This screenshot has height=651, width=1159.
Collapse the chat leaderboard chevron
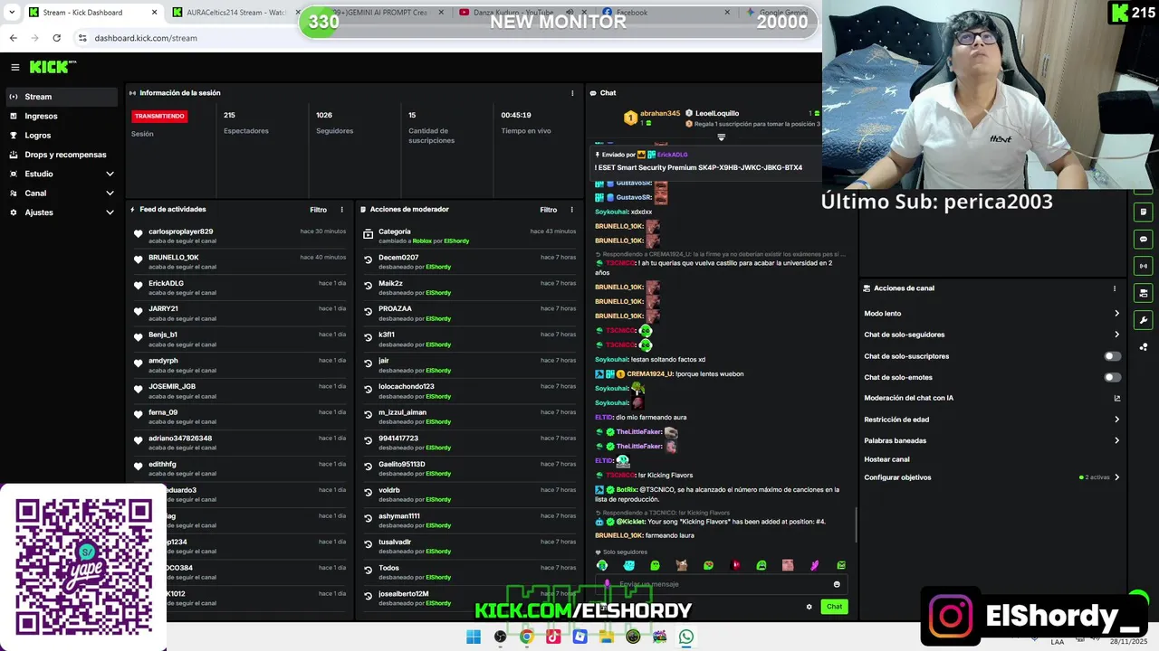pyautogui.click(x=722, y=137)
